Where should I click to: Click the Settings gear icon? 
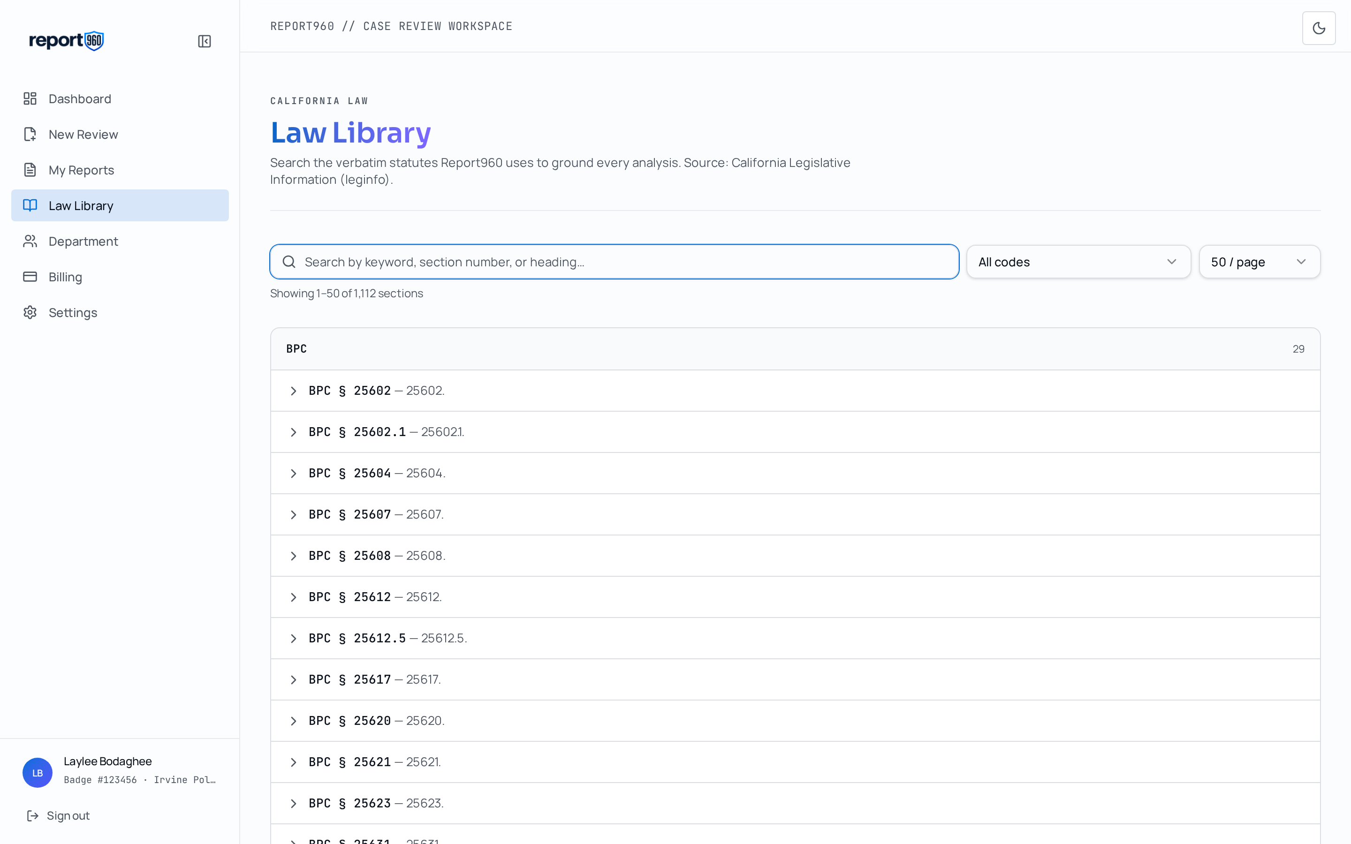coord(30,313)
